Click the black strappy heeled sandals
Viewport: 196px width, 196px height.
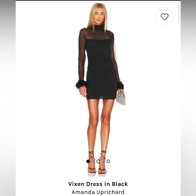click(x=97, y=162)
